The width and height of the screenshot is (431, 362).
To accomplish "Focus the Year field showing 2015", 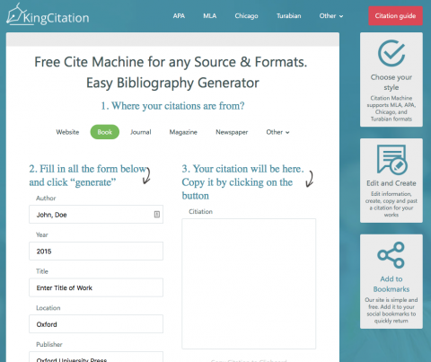I will [96, 251].
